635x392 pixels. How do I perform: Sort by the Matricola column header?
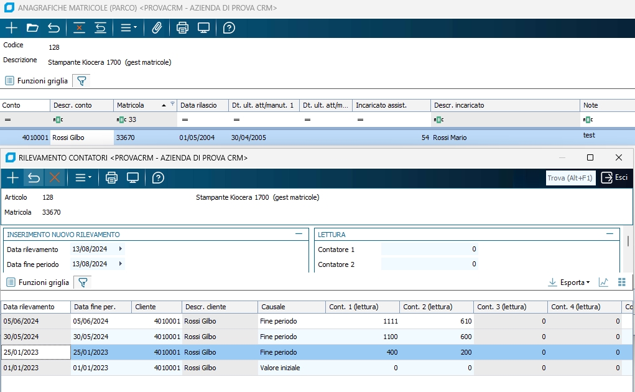pyautogui.click(x=131, y=105)
